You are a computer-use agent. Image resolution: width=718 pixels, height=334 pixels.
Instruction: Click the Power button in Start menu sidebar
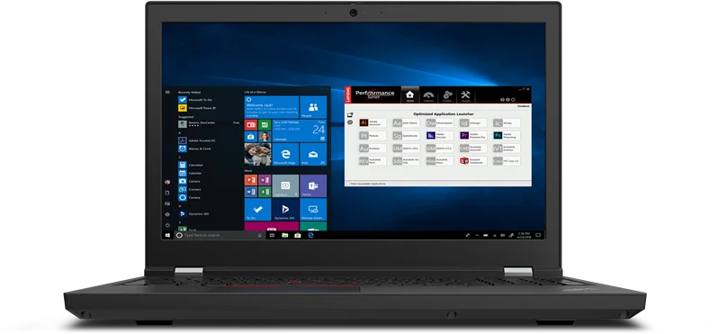click(167, 225)
